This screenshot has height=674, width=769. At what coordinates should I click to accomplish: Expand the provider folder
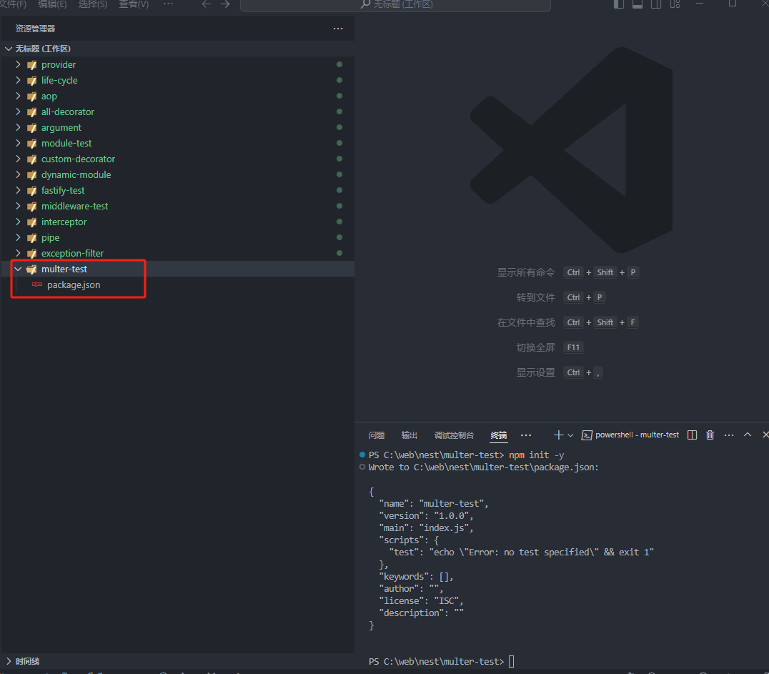coord(18,64)
